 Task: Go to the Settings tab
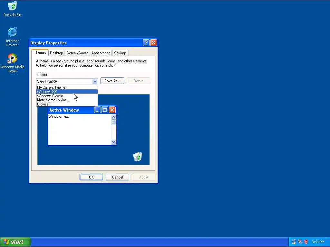point(120,53)
